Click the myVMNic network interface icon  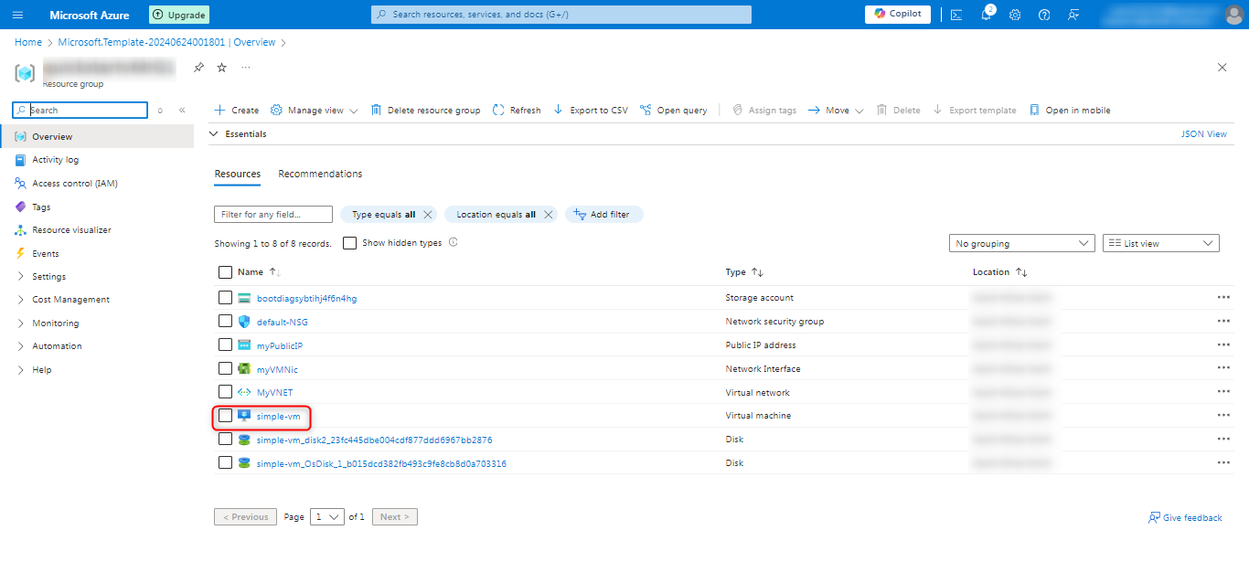pos(244,369)
